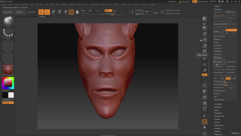Click the round Gizmo 3D icon
Image resolution: width=241 pixels, height=136 pixels.
(x=71, y=12)
